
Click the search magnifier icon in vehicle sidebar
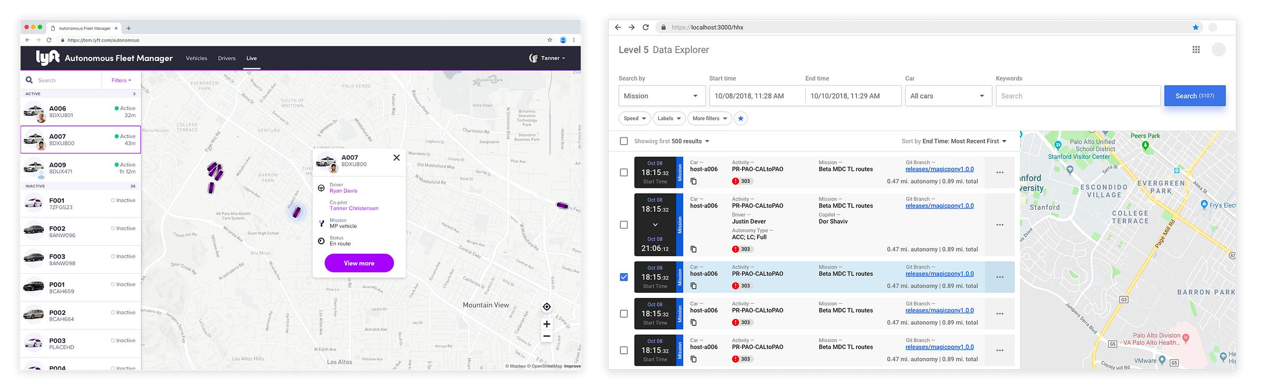[29, 80]
